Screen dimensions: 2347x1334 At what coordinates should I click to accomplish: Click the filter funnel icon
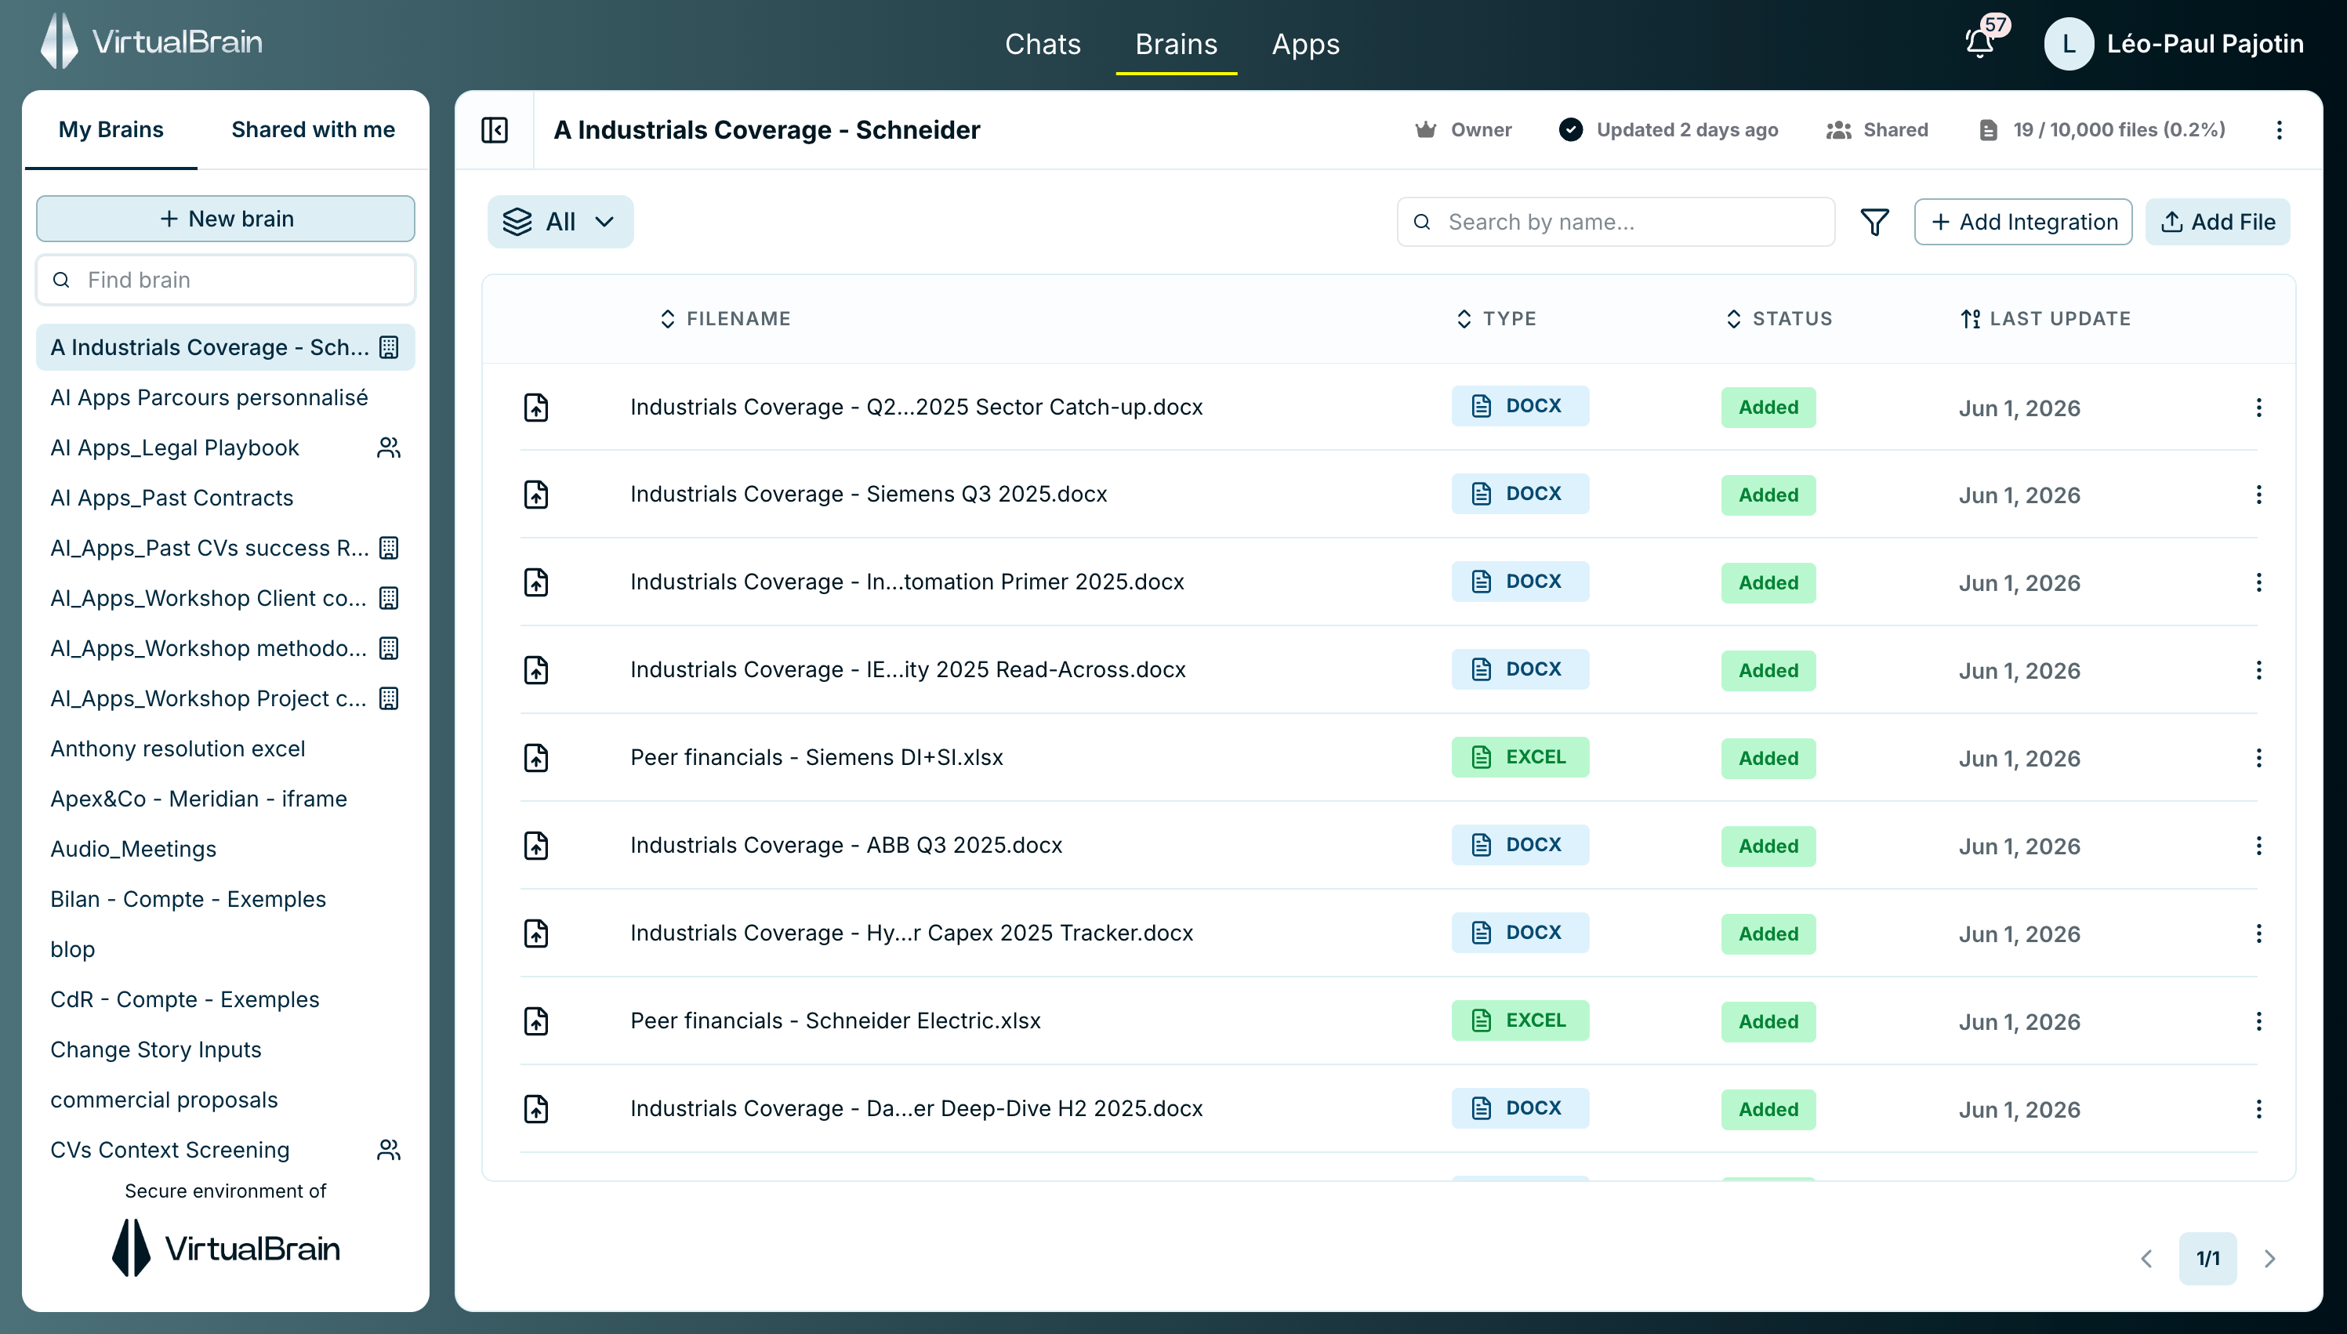pyautogui.click(x=1874, y=222)
